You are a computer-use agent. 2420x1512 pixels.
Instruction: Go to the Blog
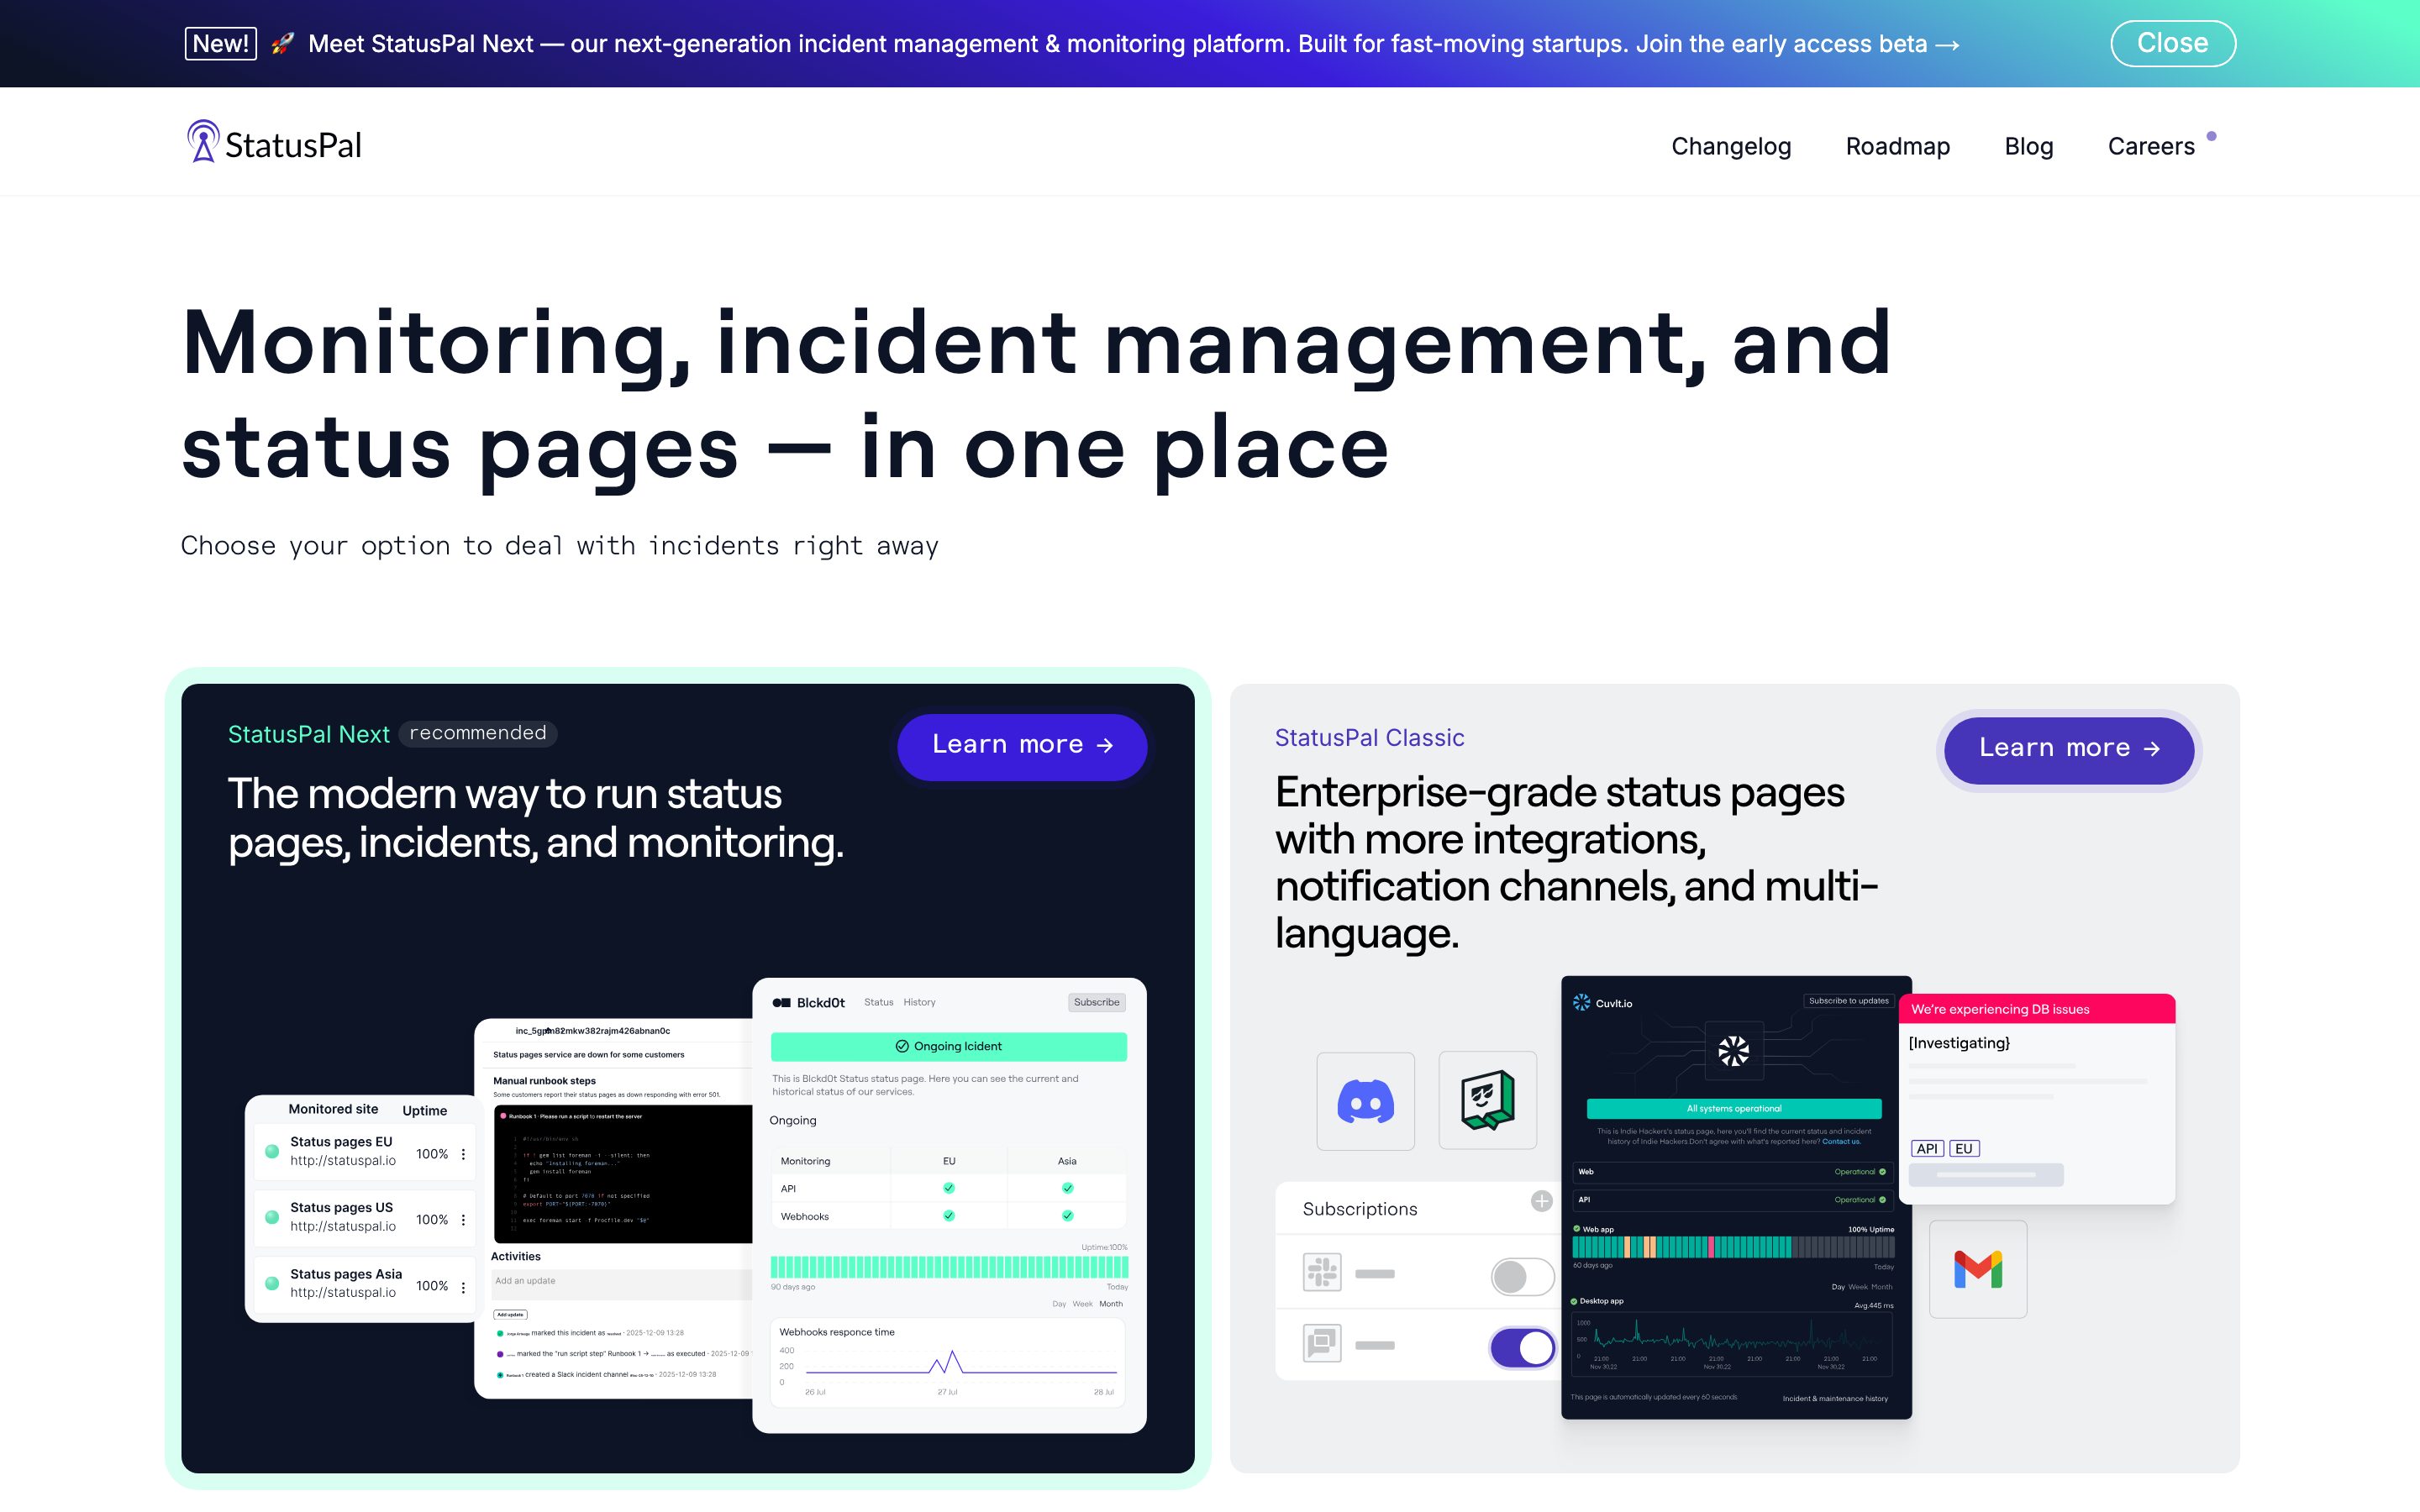2028,146
